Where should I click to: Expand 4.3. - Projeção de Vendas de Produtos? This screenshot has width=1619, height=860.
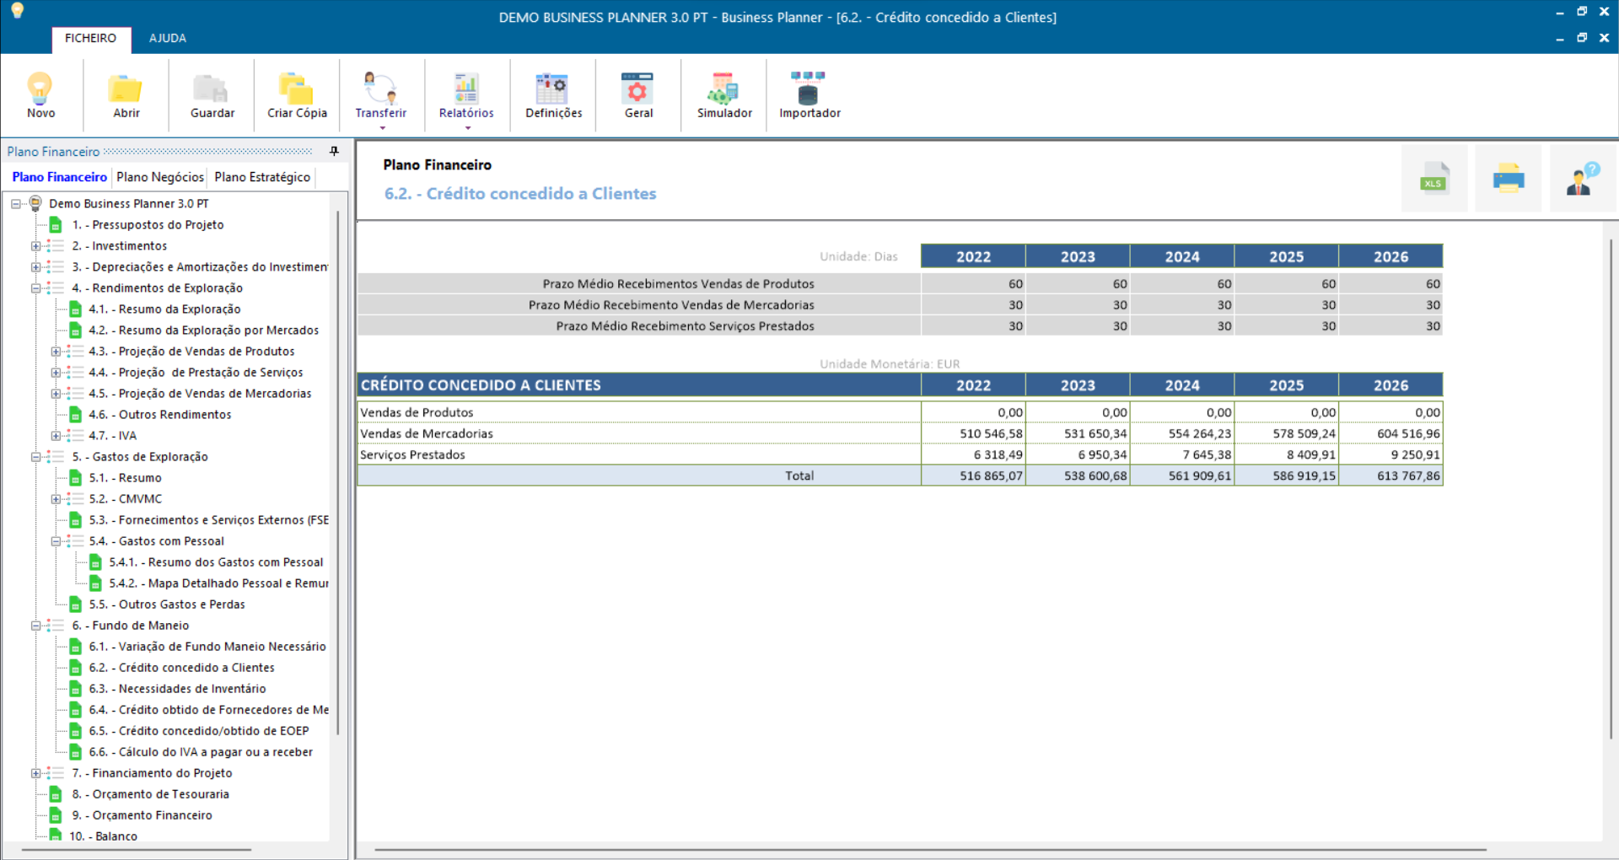[56, 352]
